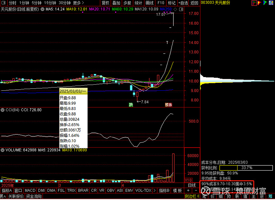Show more indicators with the > arrow
Image resolution: width=275 pixels, height=200 pixels.
coord(154,190)
